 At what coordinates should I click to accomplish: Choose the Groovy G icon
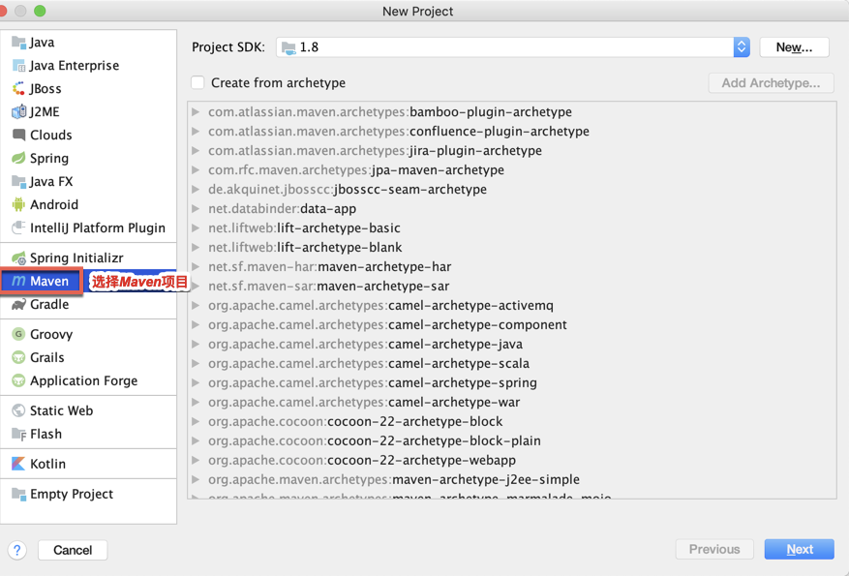point(18,334)
